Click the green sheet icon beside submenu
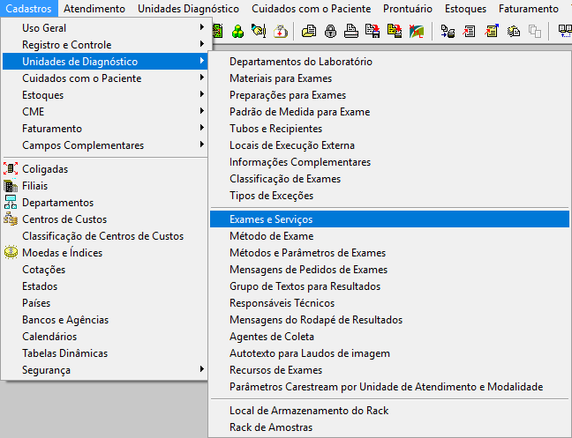Image resolution: width=572 pixels, height=438 pixels. tap(218, 32)
